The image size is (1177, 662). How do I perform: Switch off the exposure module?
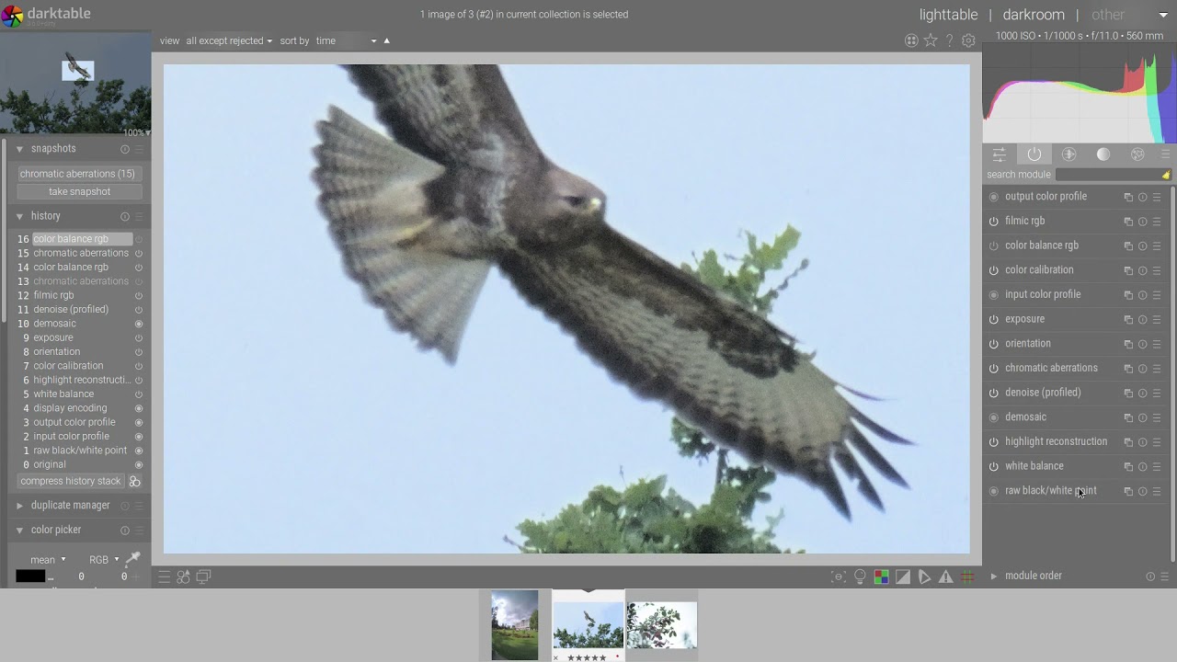pos(993,319)
